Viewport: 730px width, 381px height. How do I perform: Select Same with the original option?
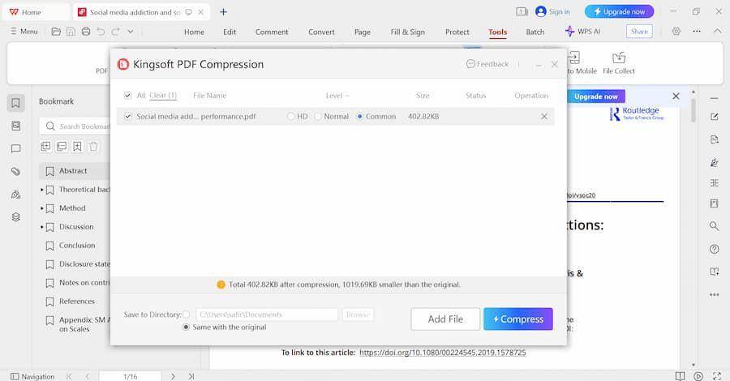(x=186, y=327)
